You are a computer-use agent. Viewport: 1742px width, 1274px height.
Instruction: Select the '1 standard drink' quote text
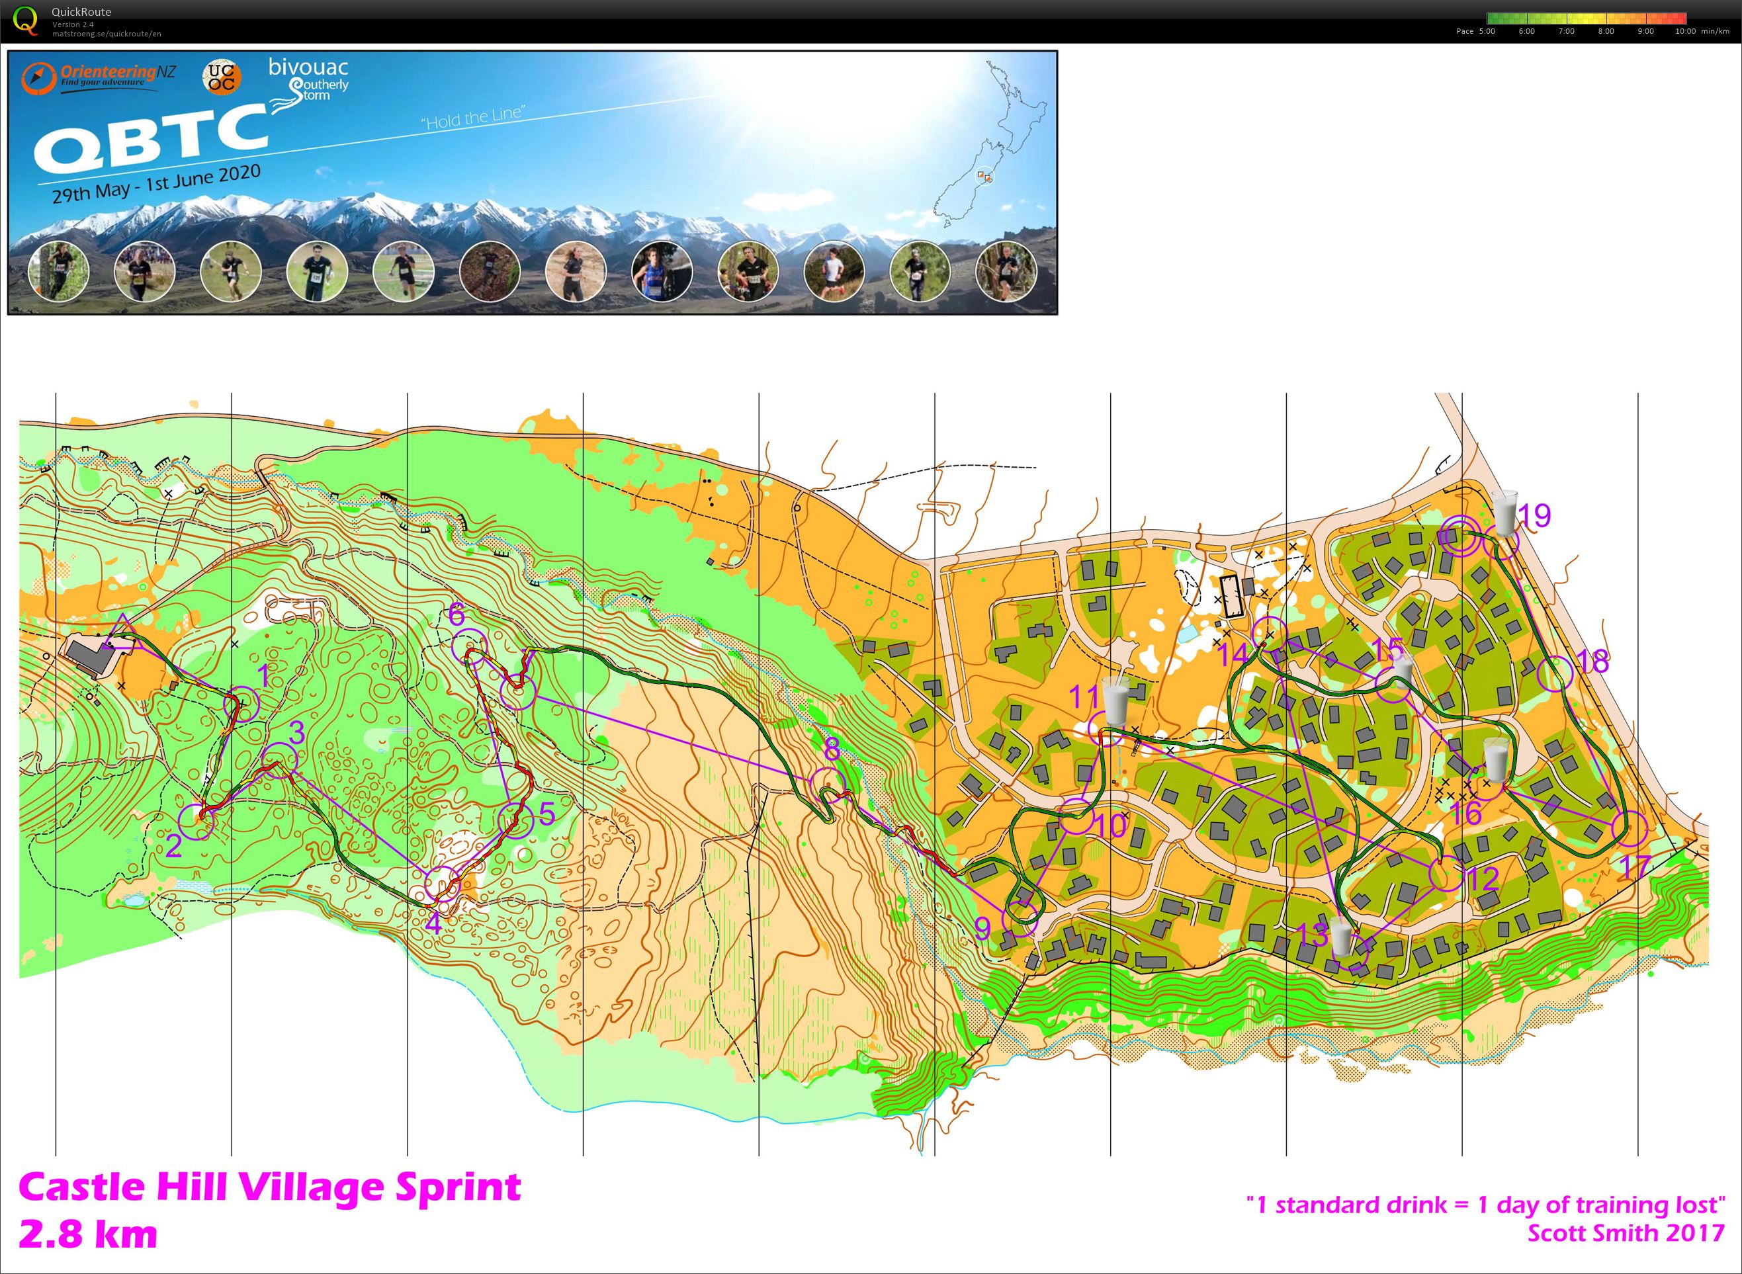tap(1485, 1205)
